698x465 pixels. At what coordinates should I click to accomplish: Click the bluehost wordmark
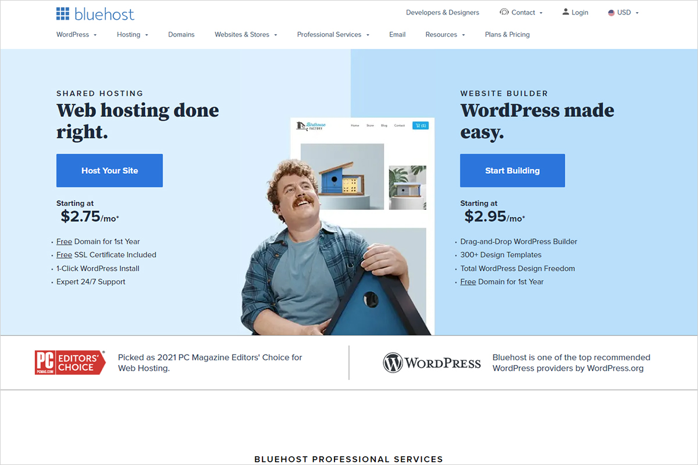click(x=104, y=14)
